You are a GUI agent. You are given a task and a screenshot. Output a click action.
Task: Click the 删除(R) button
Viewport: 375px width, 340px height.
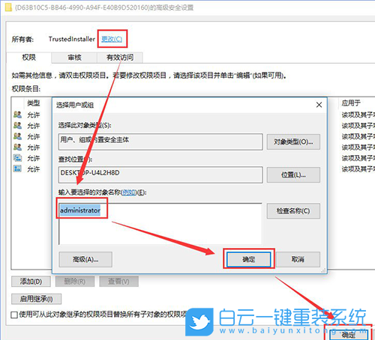coord(75,282)
